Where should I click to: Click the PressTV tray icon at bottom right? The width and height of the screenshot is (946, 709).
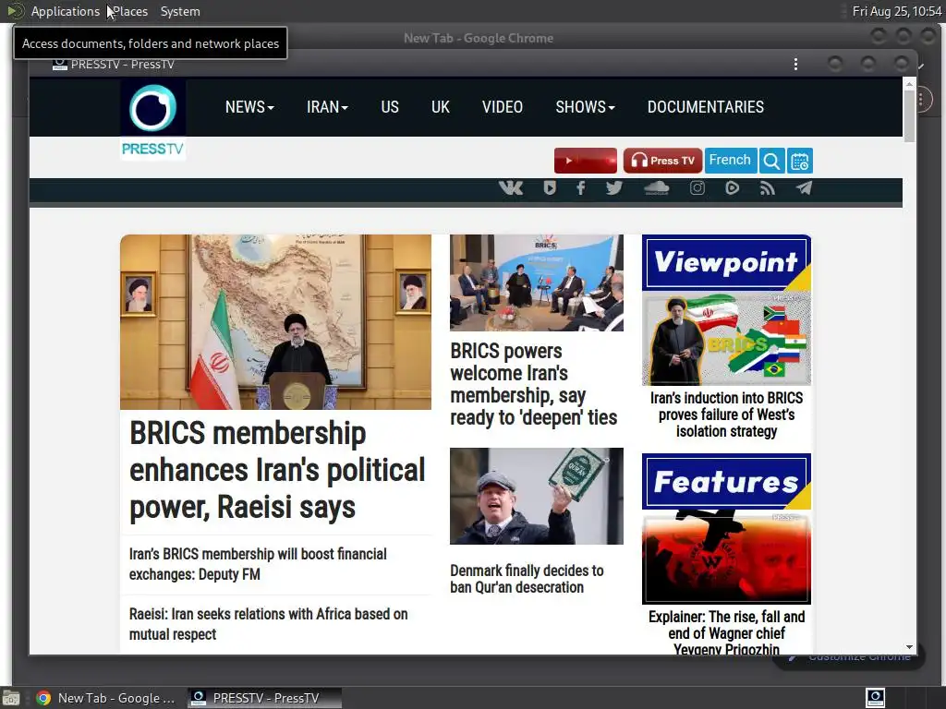pyautogui.click(x=876, y=698)
